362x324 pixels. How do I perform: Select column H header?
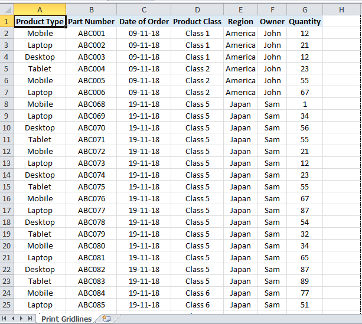click(342, 9)
